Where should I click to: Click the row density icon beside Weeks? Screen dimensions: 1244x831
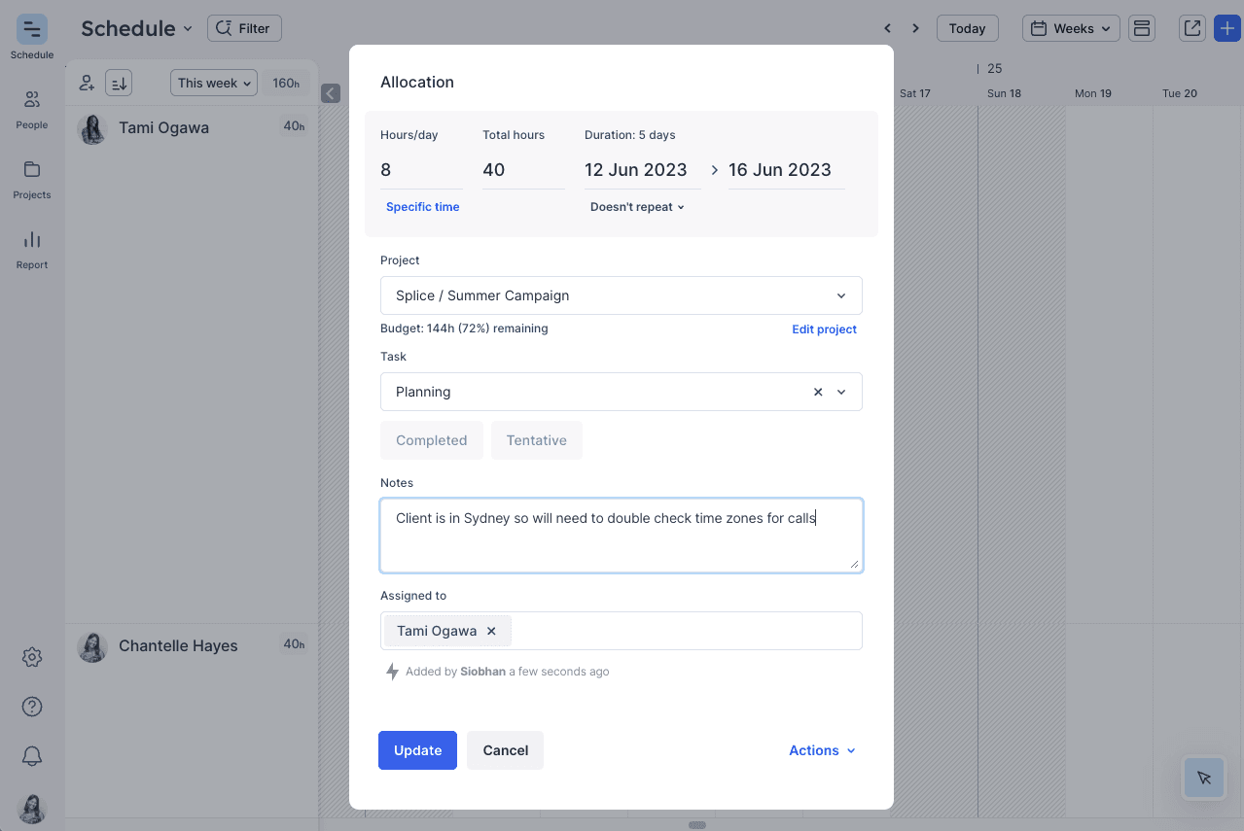[1142, 28]
